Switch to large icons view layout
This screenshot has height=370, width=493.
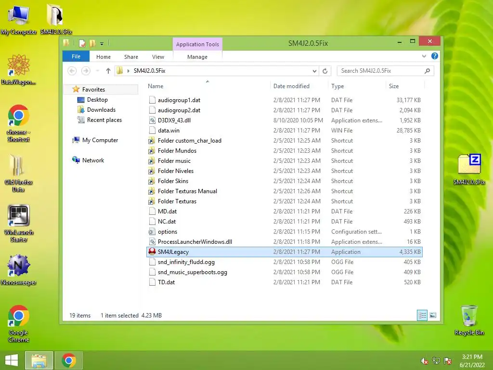click(x=433, y=315)
